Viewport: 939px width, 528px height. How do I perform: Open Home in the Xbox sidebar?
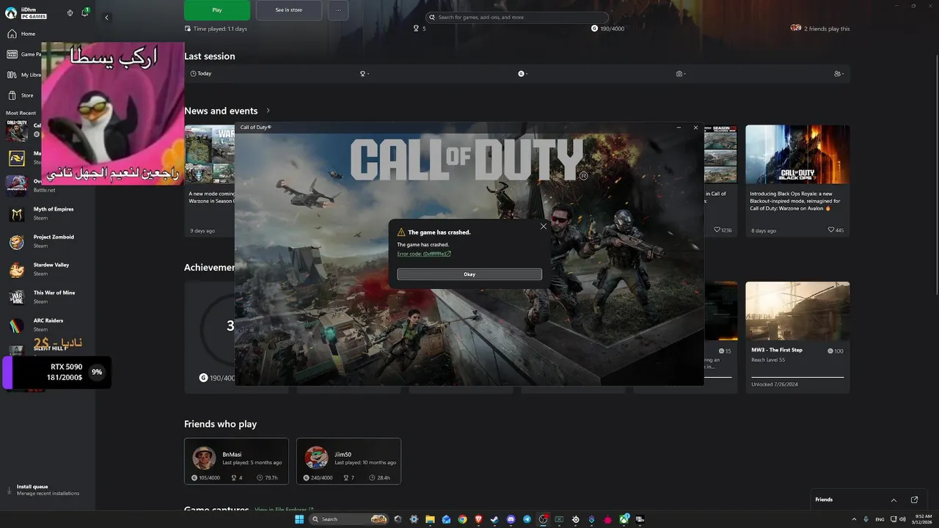click(x=21, y=34)
